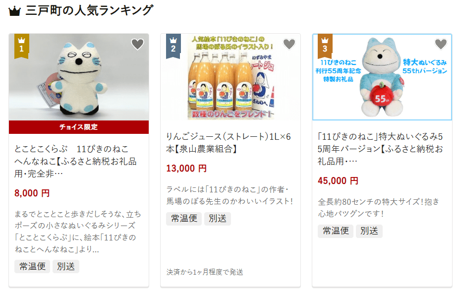Click the gold rank 1 crown badge
458x293 pixels.
pyautogui.click(x=22, y=46)
